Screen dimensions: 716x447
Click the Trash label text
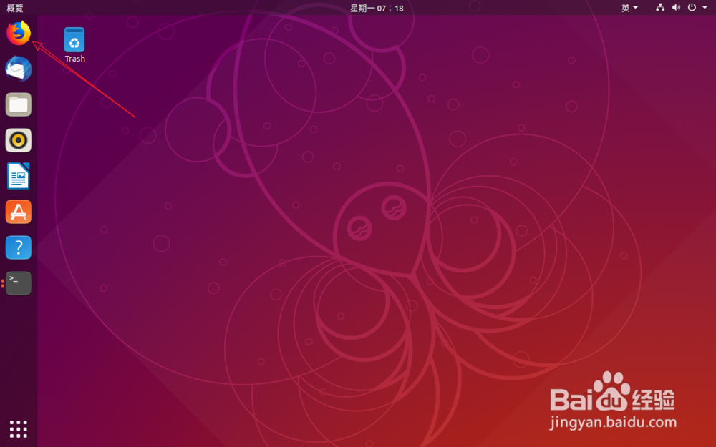[x=75, y=59]
